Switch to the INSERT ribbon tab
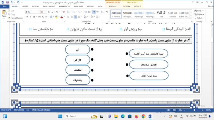This screenshot has height=120, width=214. tap(25, 6)
